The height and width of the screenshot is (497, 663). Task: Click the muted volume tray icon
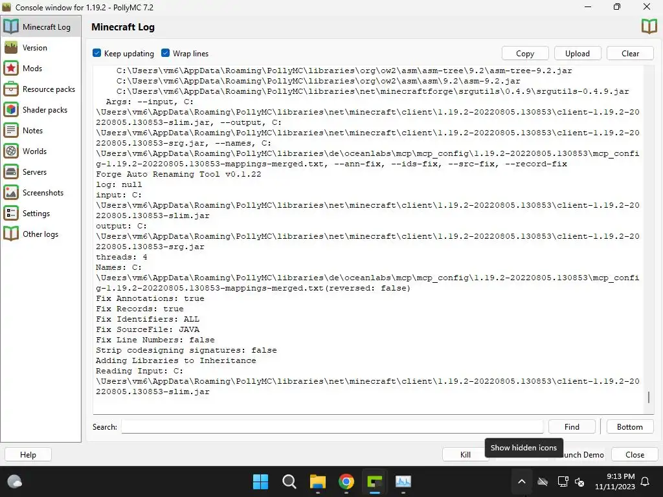(x=579, y=481)
